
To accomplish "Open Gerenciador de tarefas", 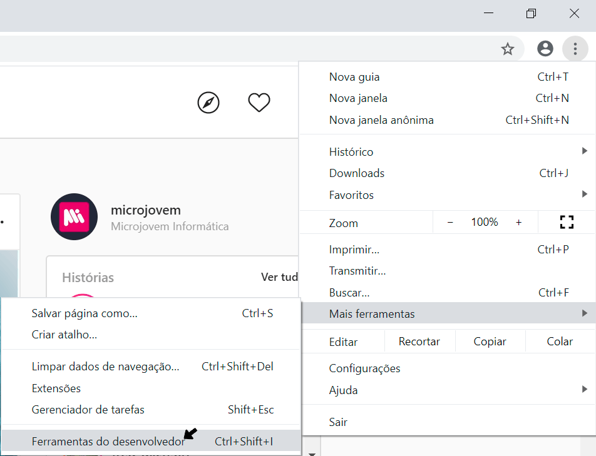I will pyautogui.click(x=152, y=410).
